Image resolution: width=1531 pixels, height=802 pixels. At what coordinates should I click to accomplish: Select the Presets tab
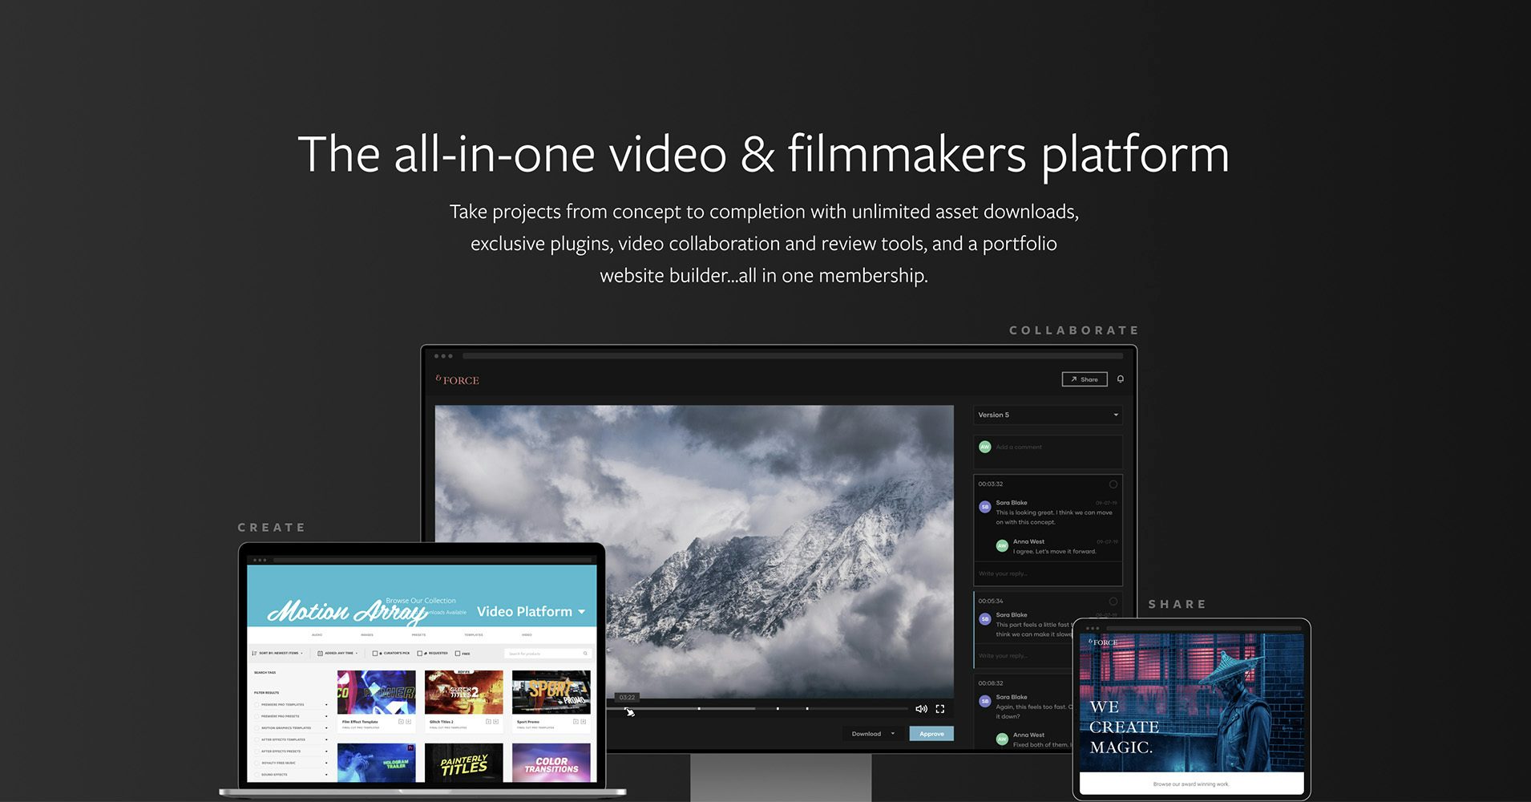418,634
